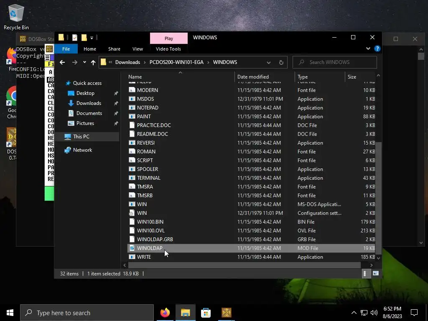Switch to large icons view layout
This screenshot has width=428, height=321.
click(376, 273)
